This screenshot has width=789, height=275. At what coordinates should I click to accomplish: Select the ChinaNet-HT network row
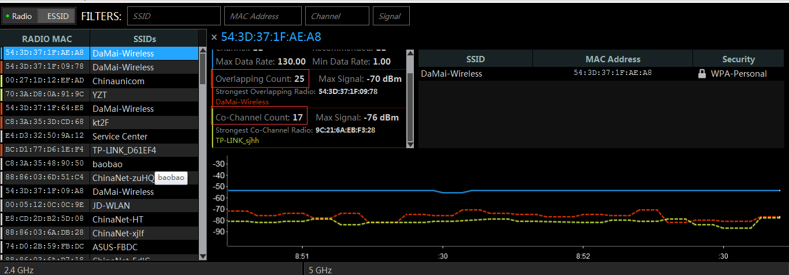100,219
